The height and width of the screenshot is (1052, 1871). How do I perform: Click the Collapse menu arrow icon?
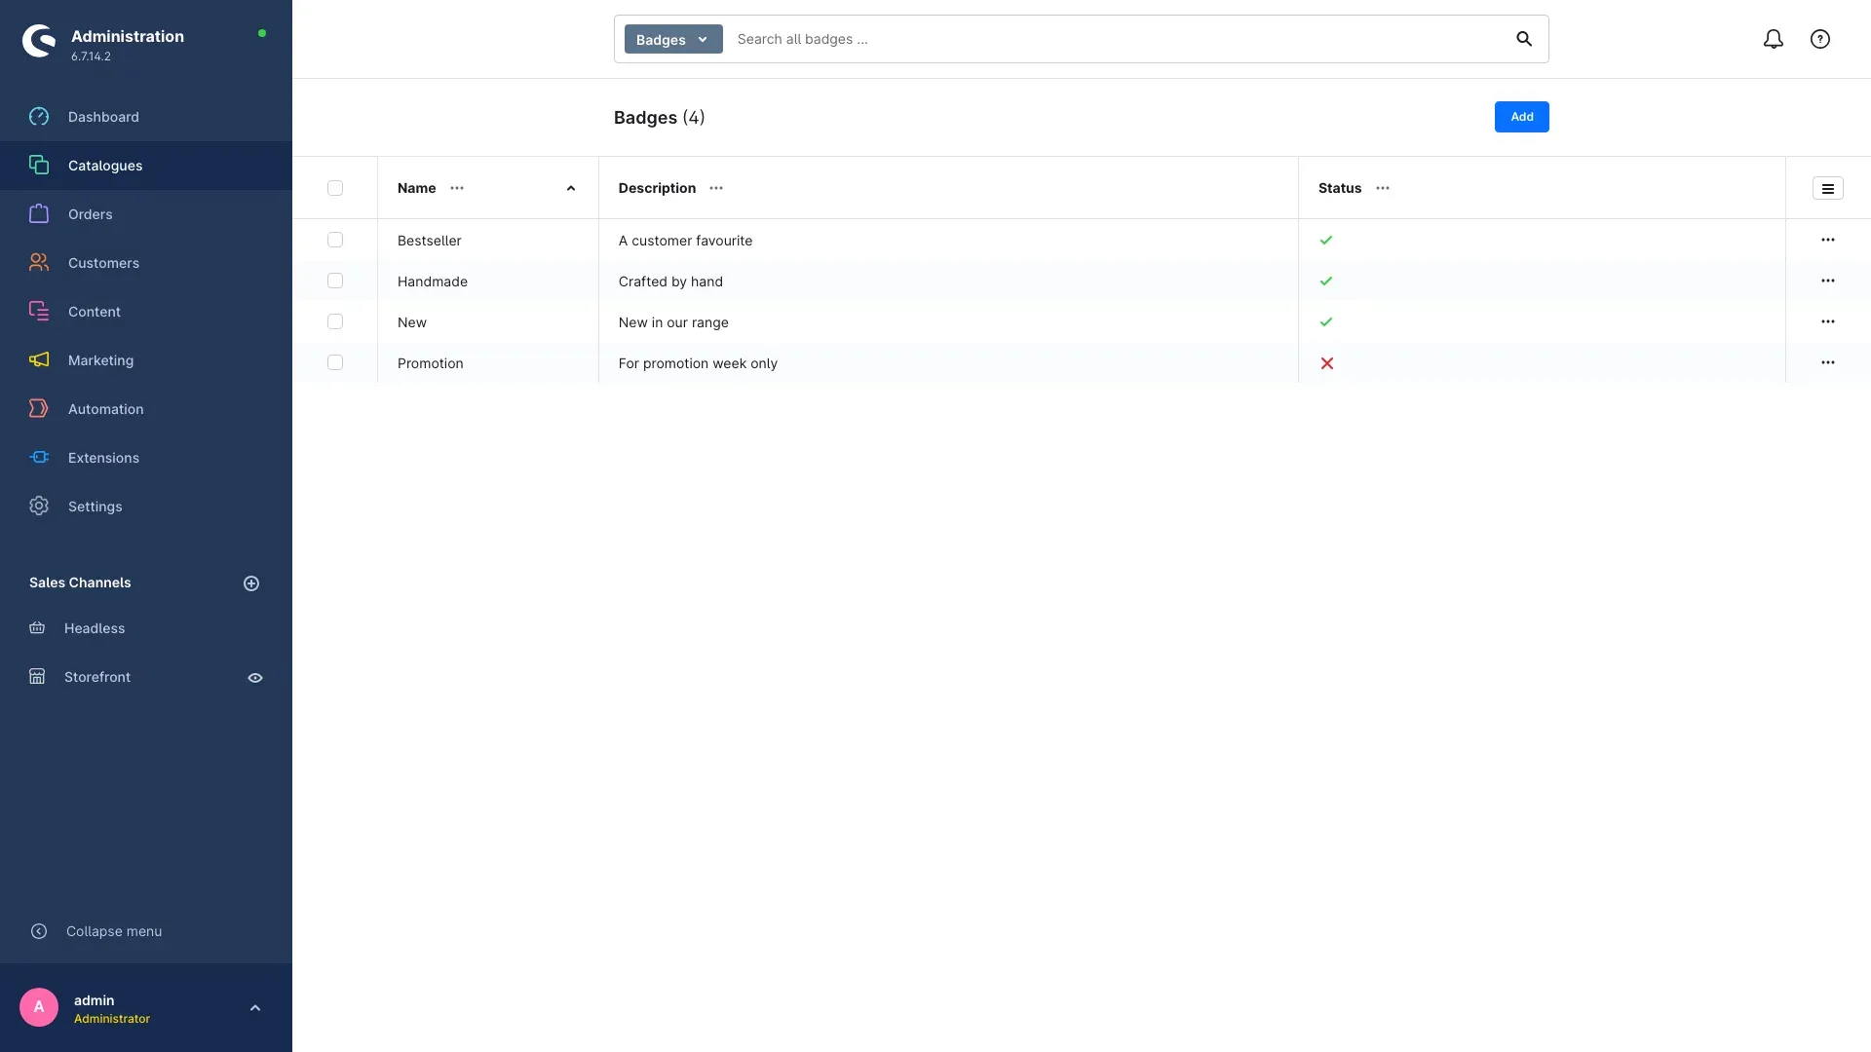39,931
